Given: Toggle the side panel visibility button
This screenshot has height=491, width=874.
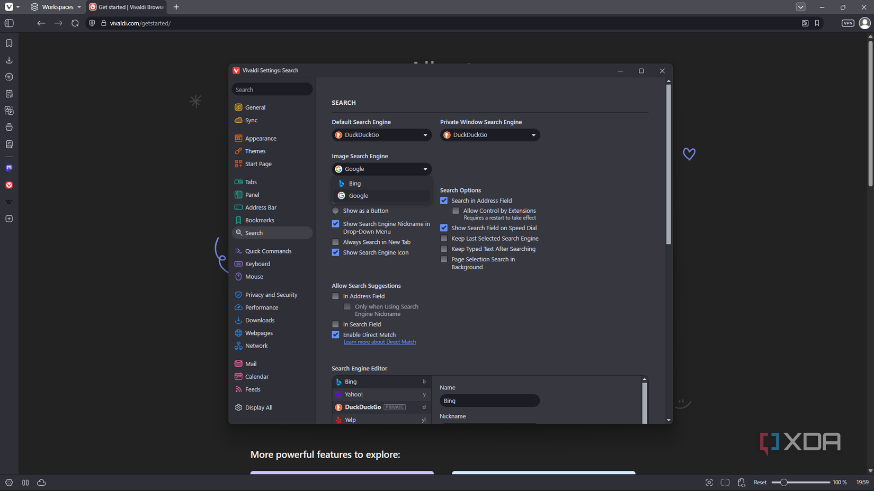Looking at the screenshot, I should tap(9, 23).
